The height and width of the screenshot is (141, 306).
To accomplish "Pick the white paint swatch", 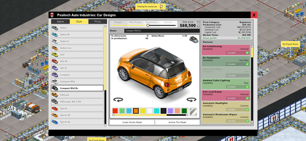I will coord(150,111).
